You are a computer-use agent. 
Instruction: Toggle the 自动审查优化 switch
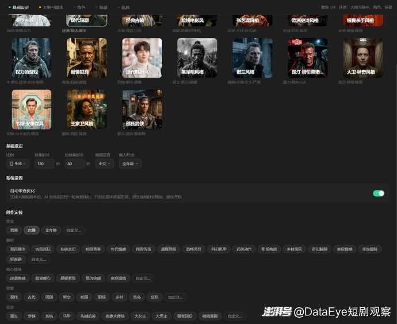[378, 193]
